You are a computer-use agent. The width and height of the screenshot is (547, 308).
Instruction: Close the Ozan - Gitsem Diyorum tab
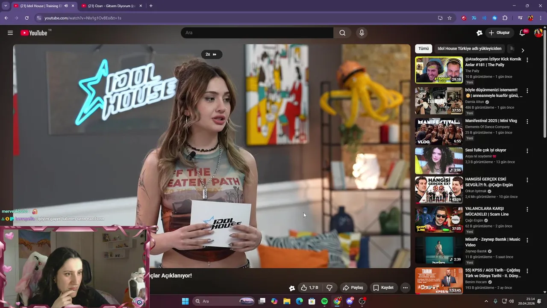(x=141, y=6)
